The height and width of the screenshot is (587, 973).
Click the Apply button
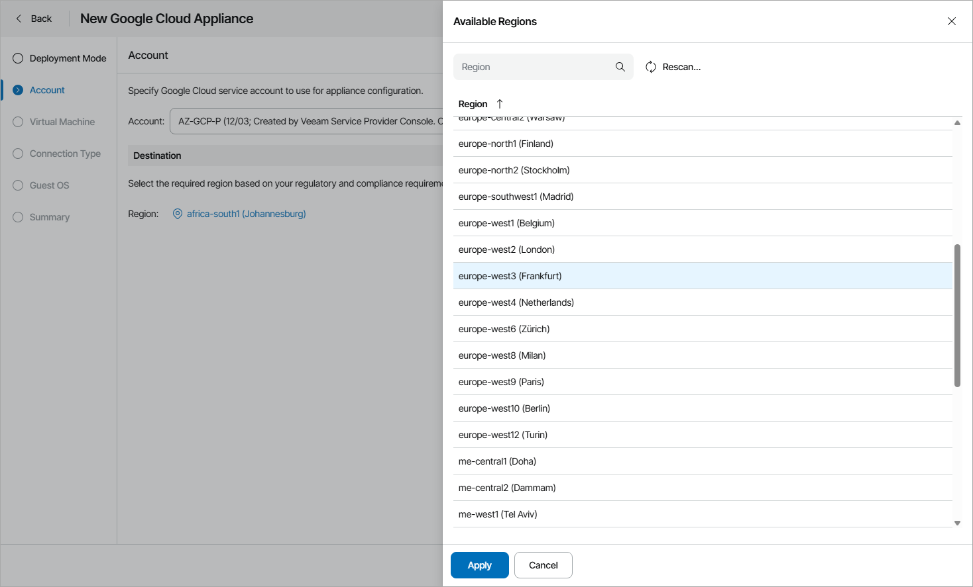[x=479, y=565]
